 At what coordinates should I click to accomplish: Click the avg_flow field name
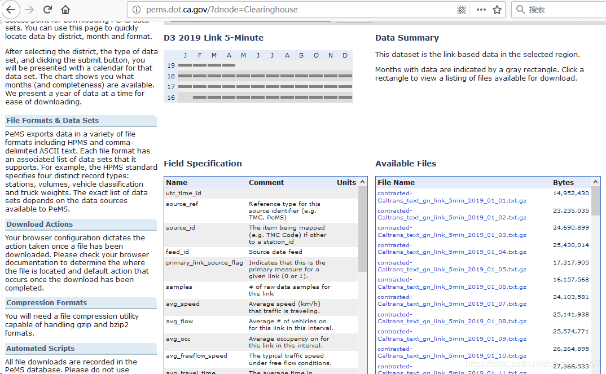coord(179,321)
